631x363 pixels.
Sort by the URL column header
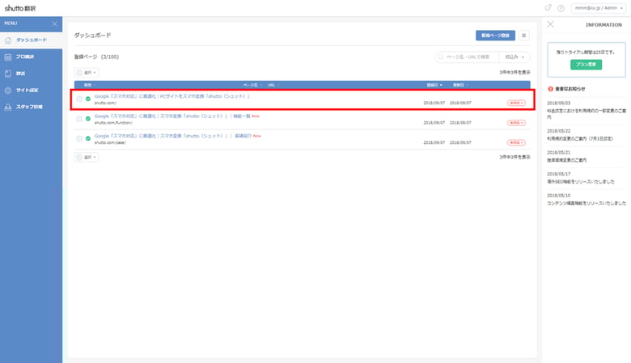(x=273, y=85)
